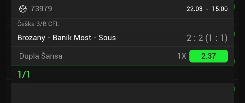
Task: Click the half-time score (1 : 1)
Action: 216,38
